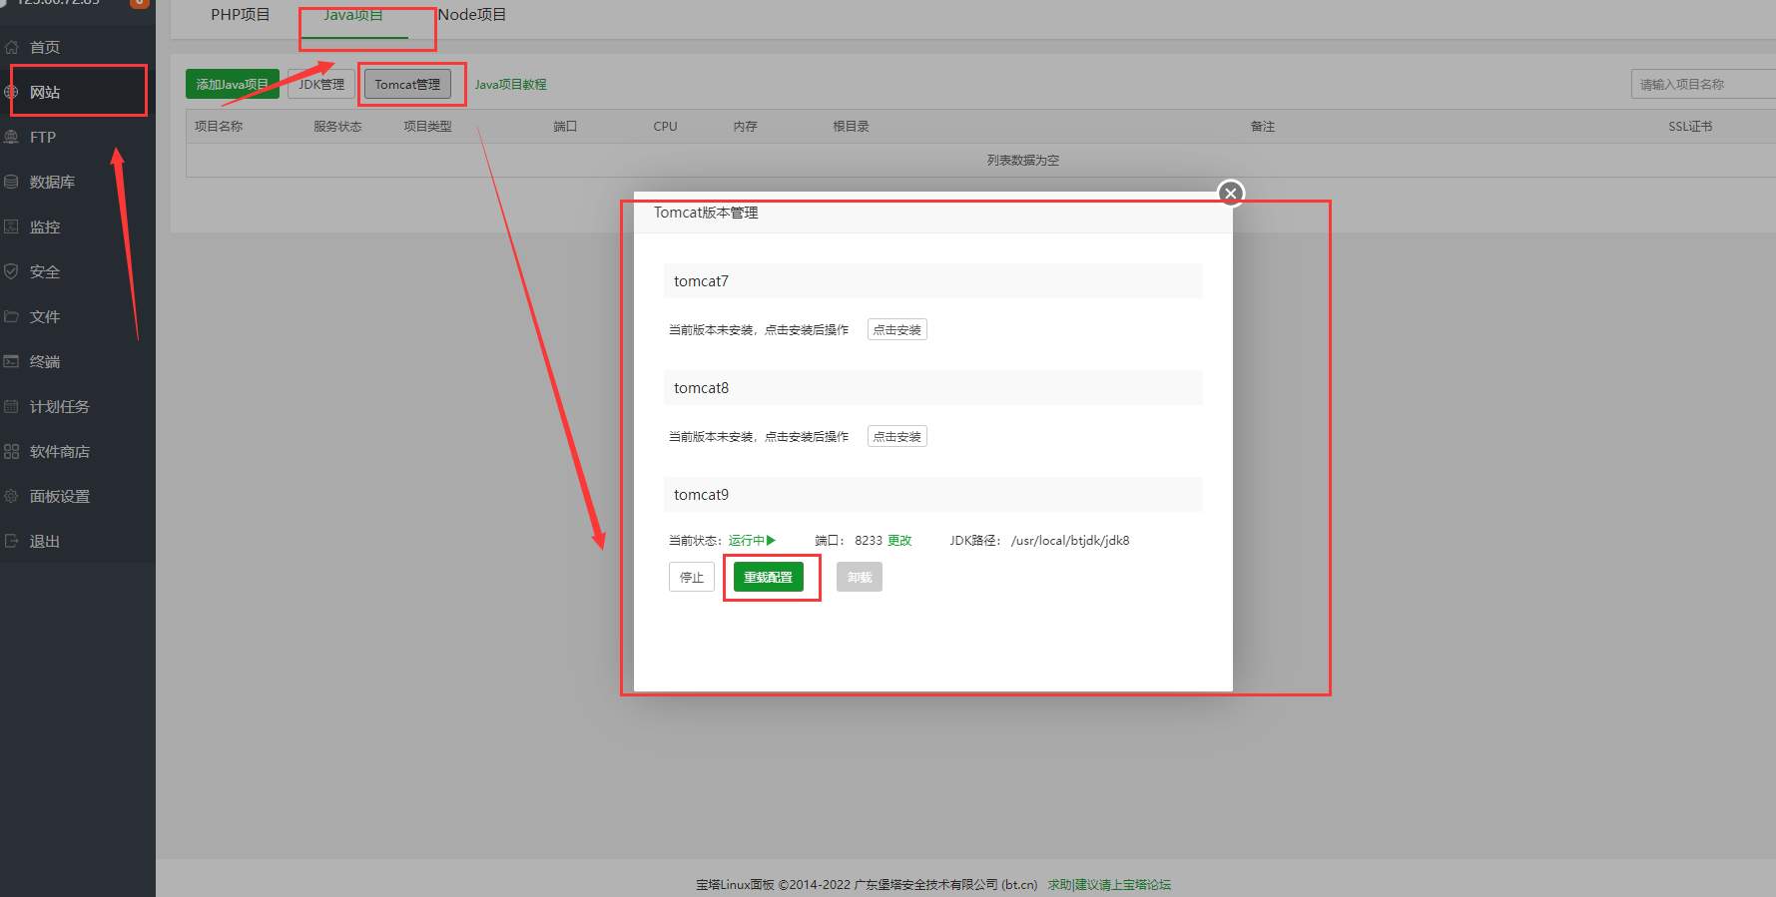
Task: Click the gear icon beside 面板设置
Action: pyautogui.click(x=12, y=496)
